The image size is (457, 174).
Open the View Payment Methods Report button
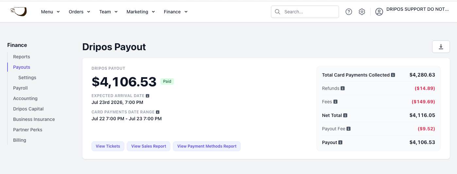(207, 146)
